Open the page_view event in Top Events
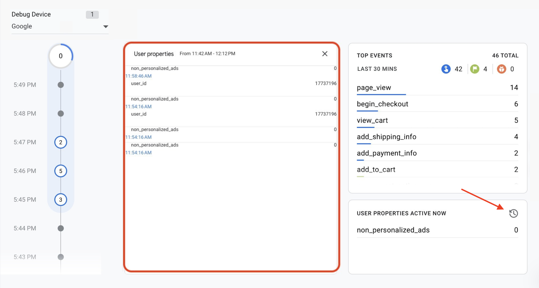Viewport: 539px width, 288px height. pos(374,88)
